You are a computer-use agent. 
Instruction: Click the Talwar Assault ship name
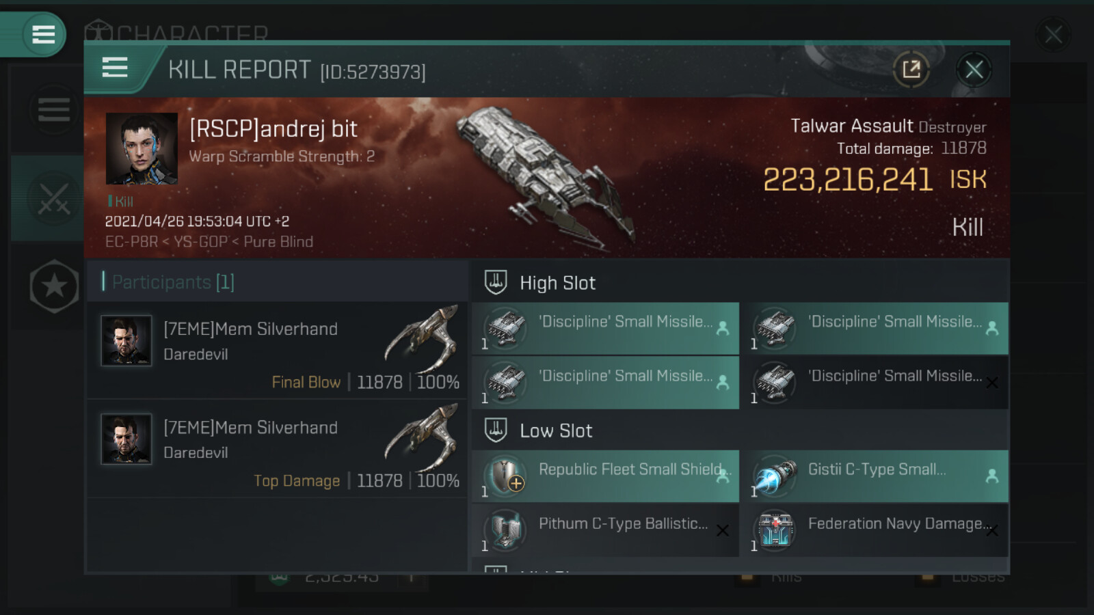pos(851,126)
